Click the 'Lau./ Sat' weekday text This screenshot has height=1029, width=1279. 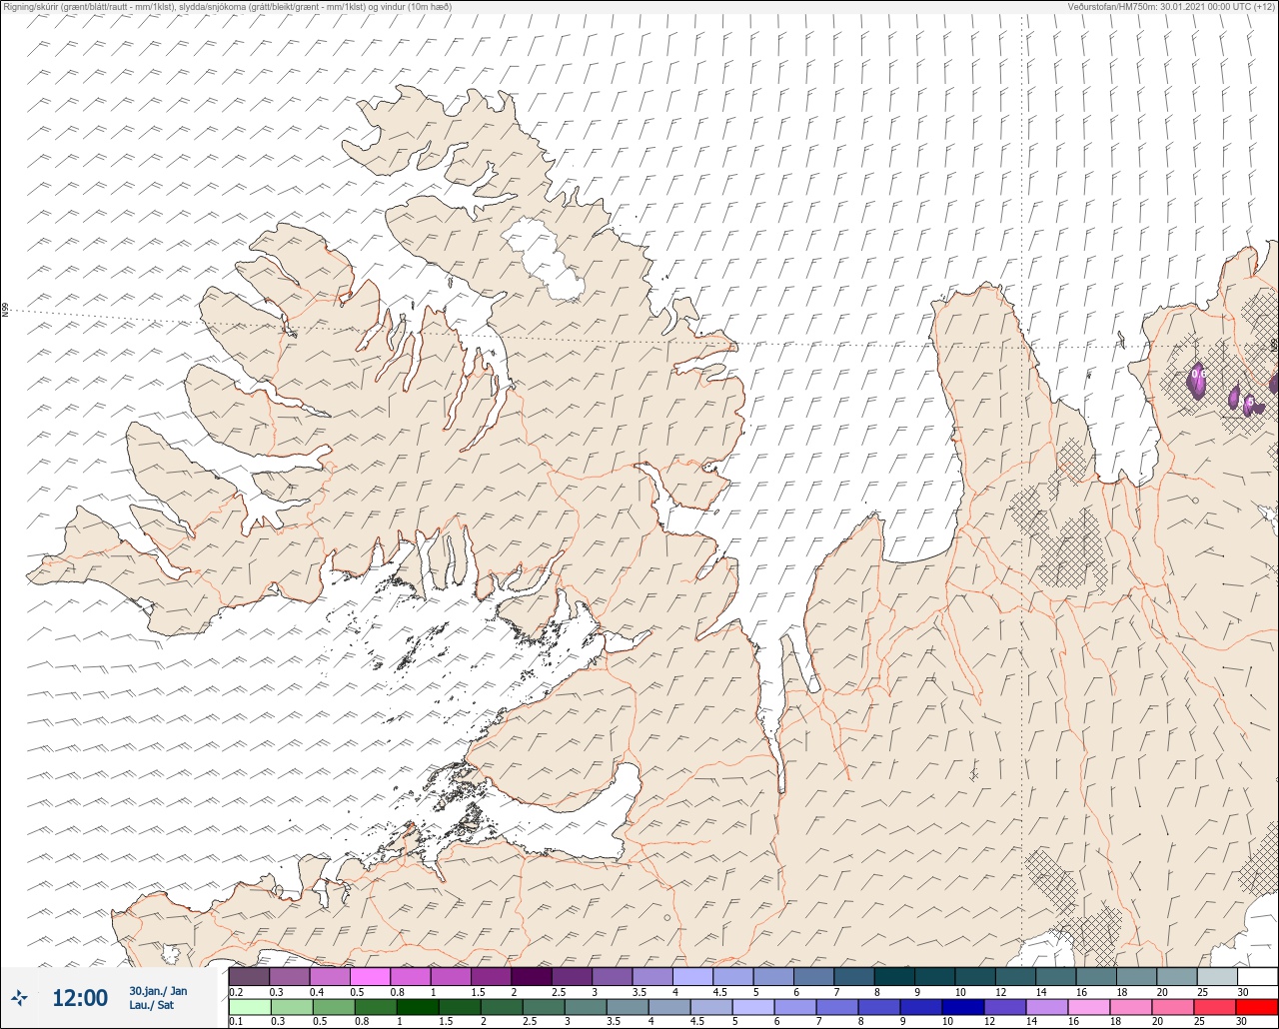click(x=152, y=1005)
